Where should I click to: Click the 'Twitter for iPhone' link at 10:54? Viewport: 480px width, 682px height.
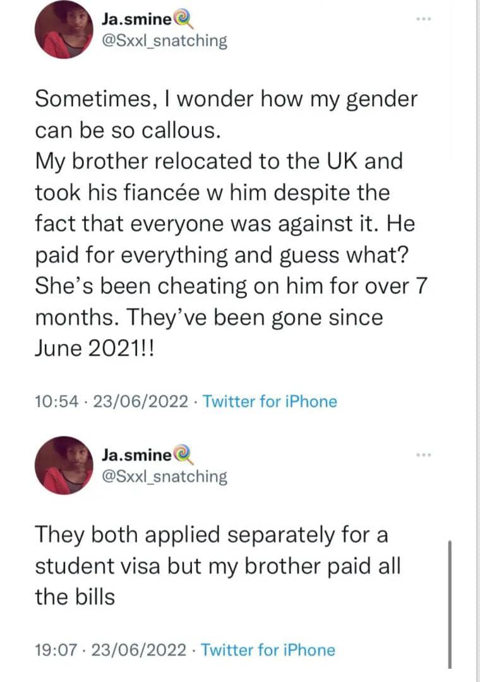point(270,401)
